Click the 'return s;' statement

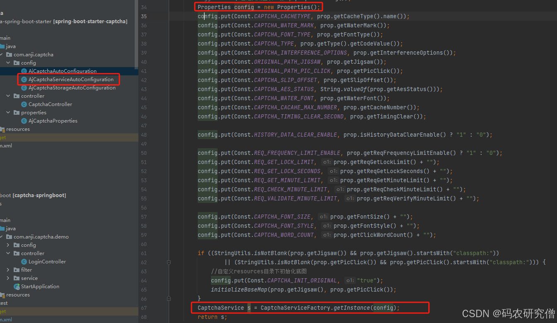(x=213, y=317)
